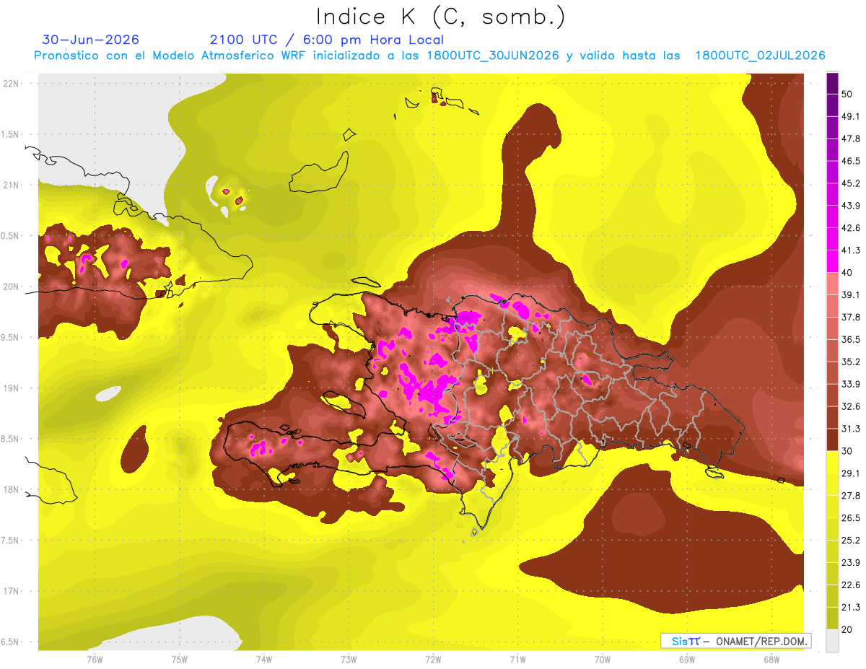Viewport: 866px width, 669px height.
Task: Click the colorbar value 32.6
Action: pyautogui.click(x=850, y=406)
